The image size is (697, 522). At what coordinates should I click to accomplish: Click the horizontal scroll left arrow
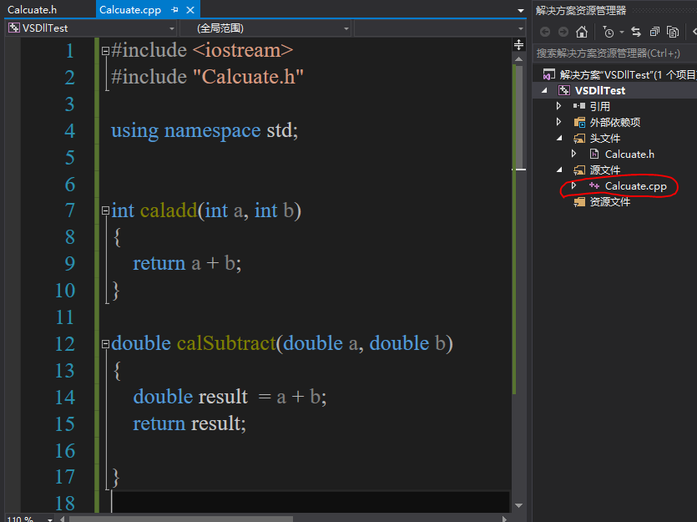click(x=63, y=519)
